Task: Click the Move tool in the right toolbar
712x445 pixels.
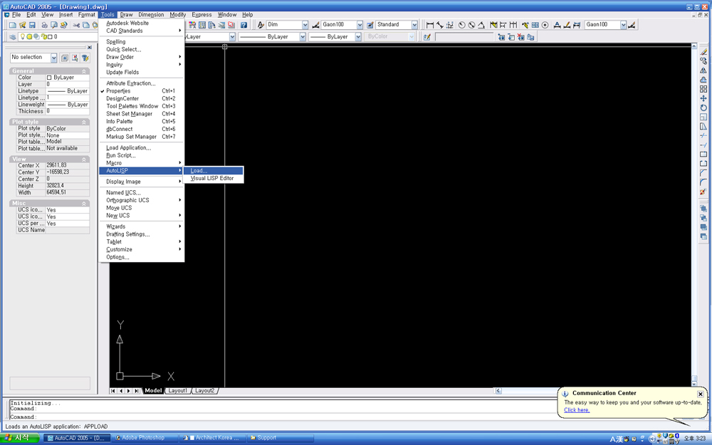Action: (703, 98)
